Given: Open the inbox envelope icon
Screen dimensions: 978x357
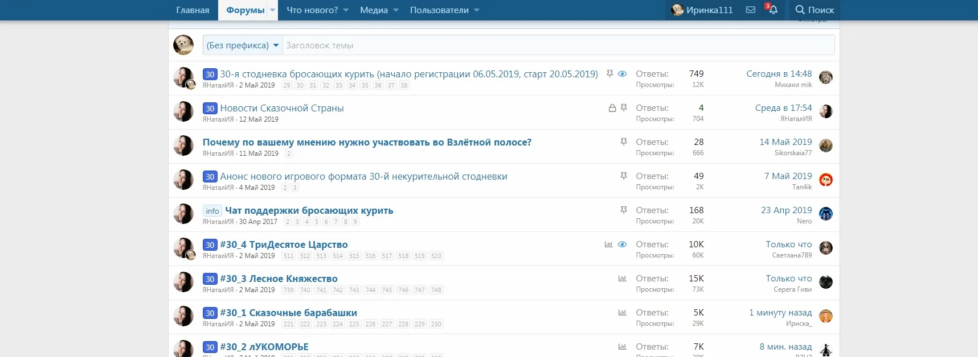Looking at the screenshot, I should 751,10.
